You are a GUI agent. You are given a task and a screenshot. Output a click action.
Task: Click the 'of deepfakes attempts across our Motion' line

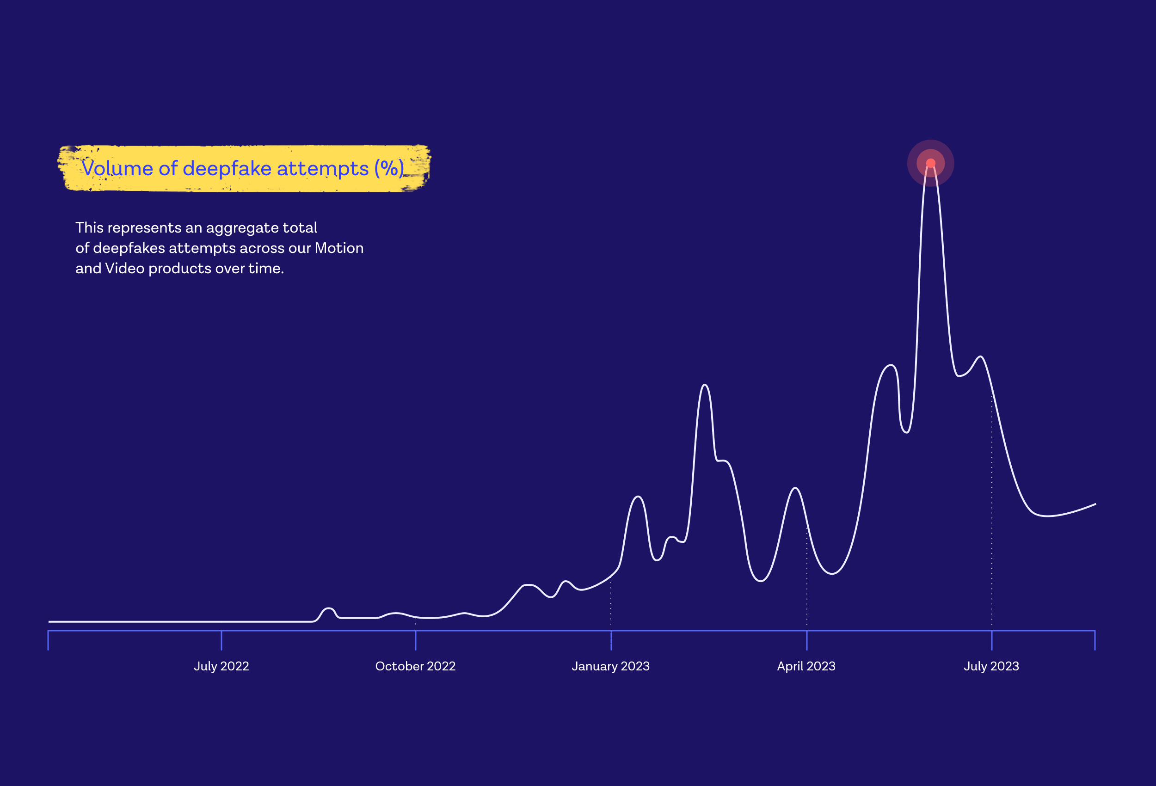[219, 248]
